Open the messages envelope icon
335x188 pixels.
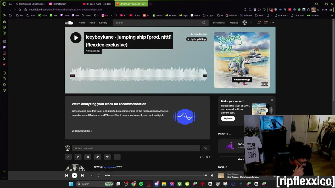tap(265, 23)
